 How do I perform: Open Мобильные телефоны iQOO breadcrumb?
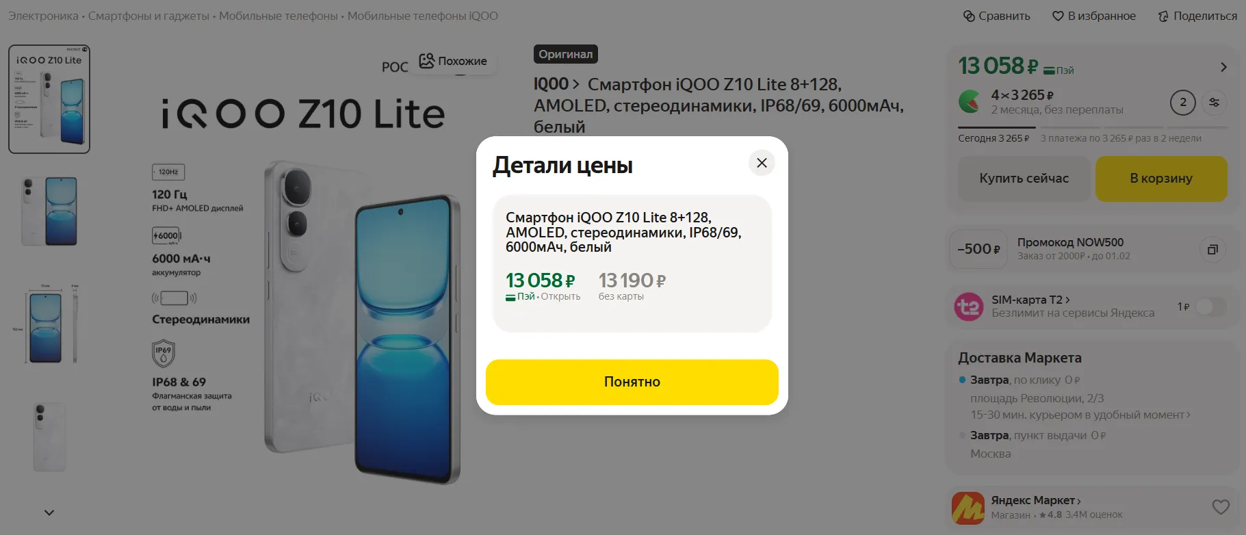[x=422, y=16]
